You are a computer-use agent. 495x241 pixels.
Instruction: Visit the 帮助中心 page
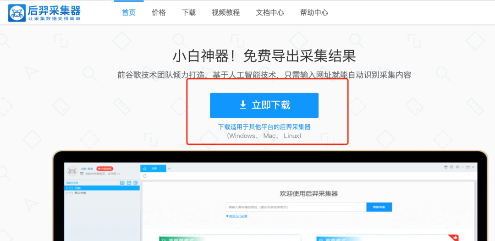click(x=314, y=13)
